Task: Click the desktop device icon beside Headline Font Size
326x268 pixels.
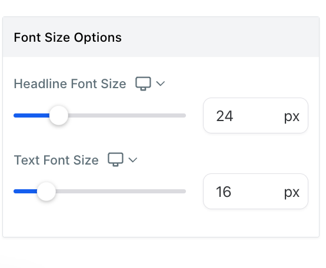Action: tap(143, 83)
